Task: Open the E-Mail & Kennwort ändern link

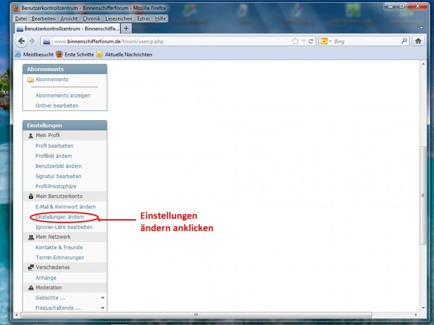Action: click(x=66, y=207)
